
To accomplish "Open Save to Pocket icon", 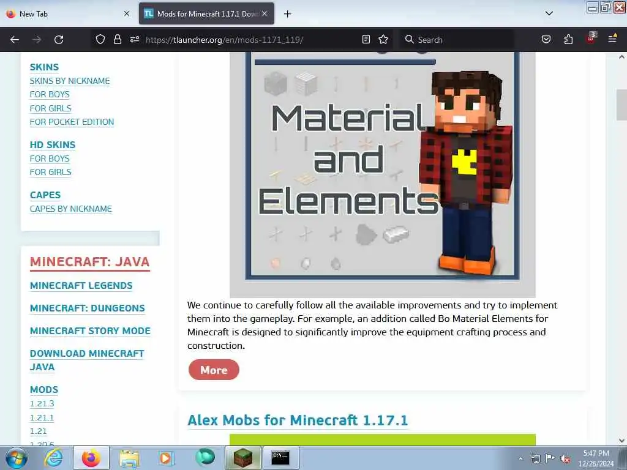I will [x=546, y=40].
